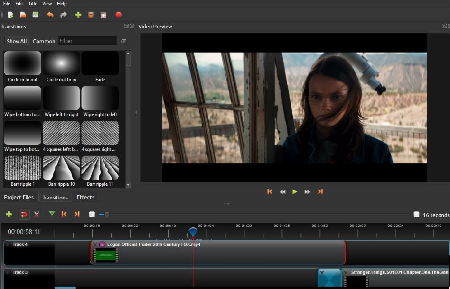Add a new track with green plus

(x=9, y=214)
